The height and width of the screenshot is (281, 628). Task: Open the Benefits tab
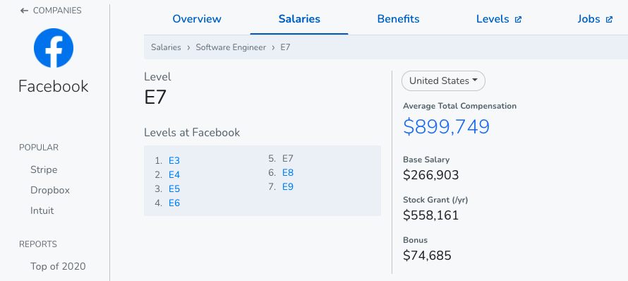coord(398,19)
